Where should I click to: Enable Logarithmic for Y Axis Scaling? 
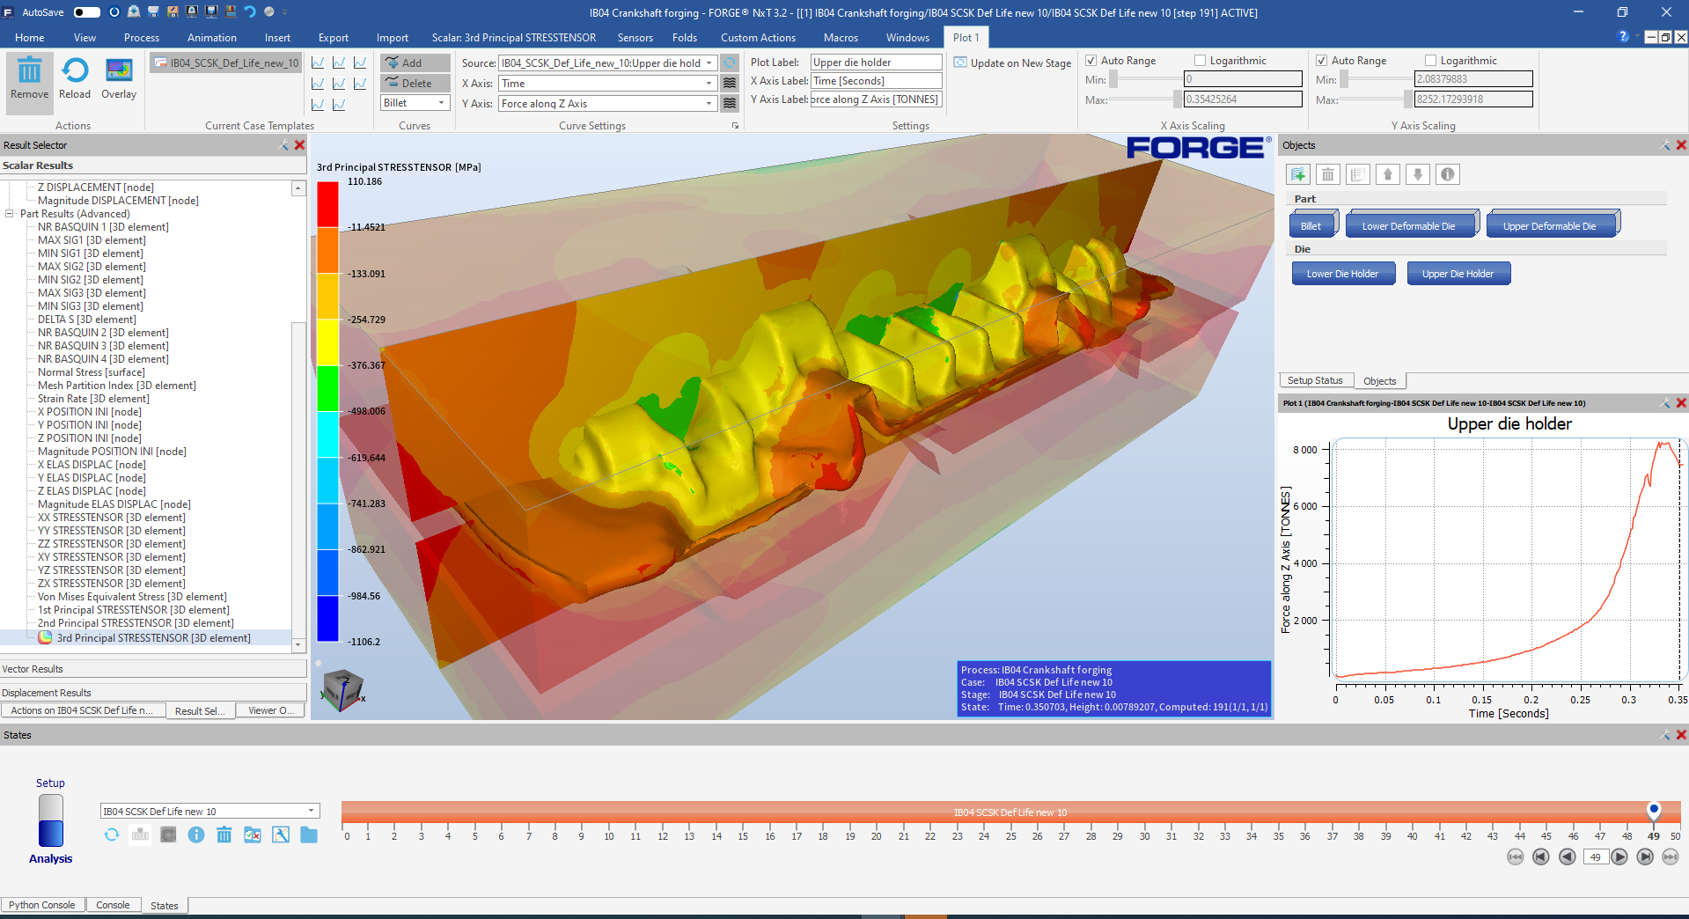[x=1431, y=61]
